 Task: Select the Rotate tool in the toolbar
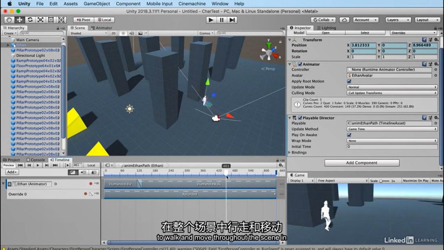[x=30, y=20]
